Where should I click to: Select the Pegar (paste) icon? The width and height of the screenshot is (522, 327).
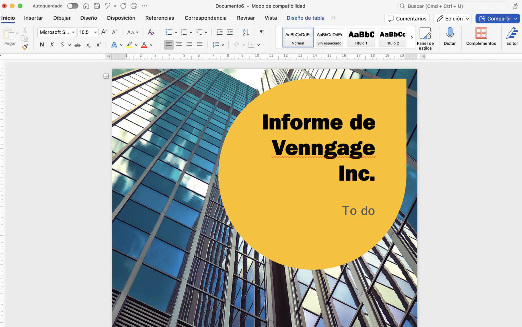tap(10, 36)
